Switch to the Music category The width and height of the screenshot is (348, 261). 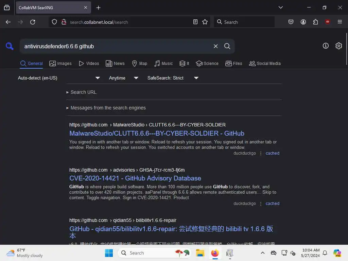point(163,64)
